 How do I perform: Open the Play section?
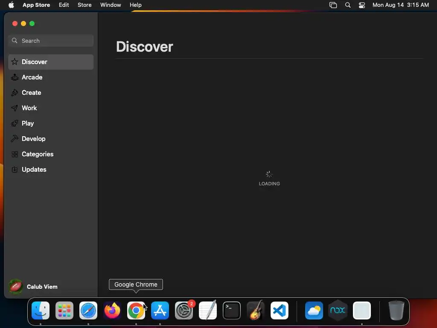click(51, 123)
